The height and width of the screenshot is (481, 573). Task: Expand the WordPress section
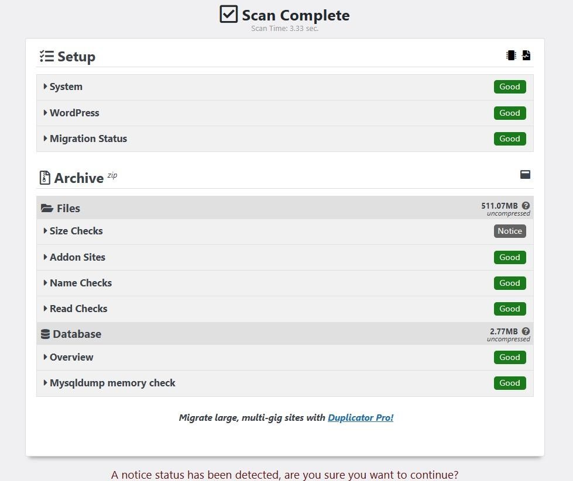point(284,113)
